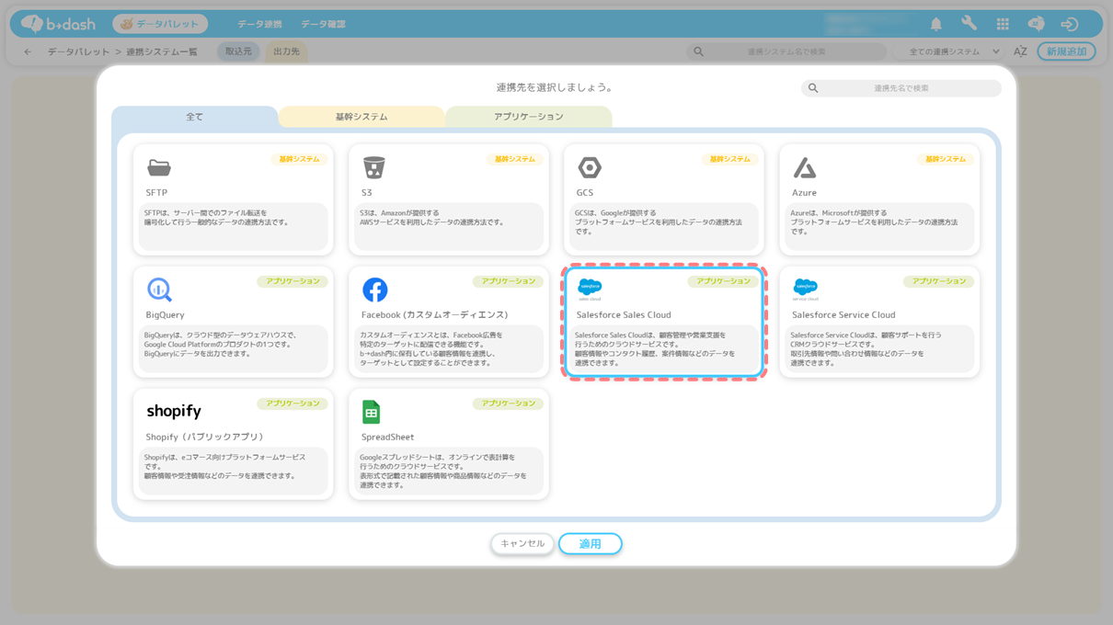Select the Salesforce Sales Cloud logo

coord(590,290)
